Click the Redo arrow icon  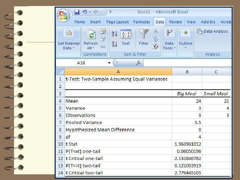click(x=96, y=12)
